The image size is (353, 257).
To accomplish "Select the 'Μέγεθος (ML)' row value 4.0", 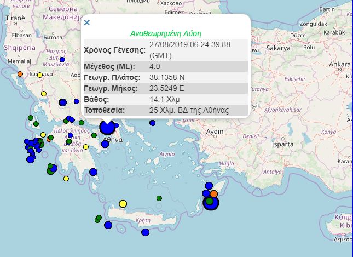I will (x=154, y=66).
